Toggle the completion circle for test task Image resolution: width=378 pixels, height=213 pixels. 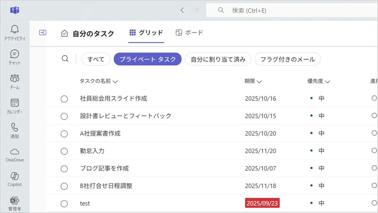(x=64, y=203)
